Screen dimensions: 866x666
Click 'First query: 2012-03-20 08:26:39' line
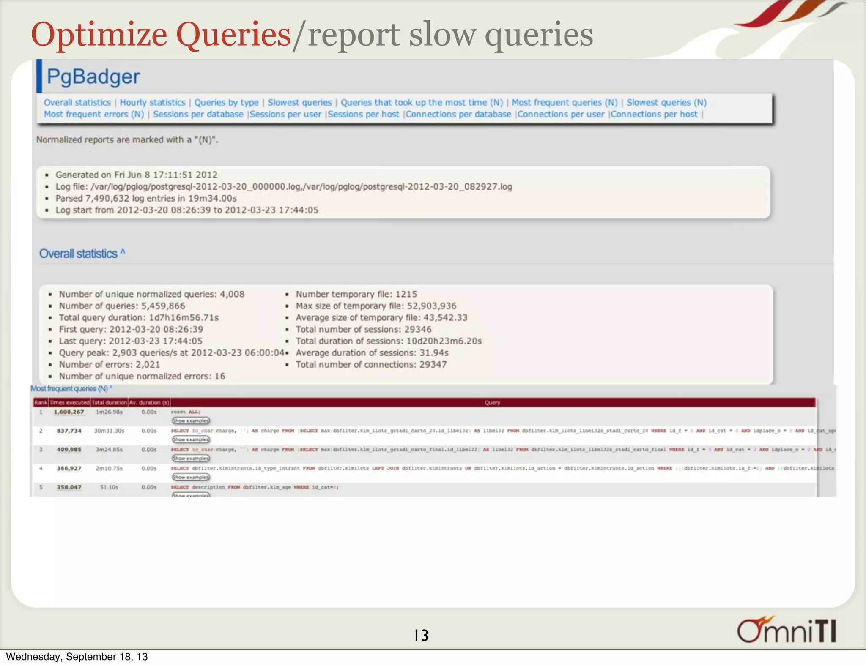tap(131, 330)
